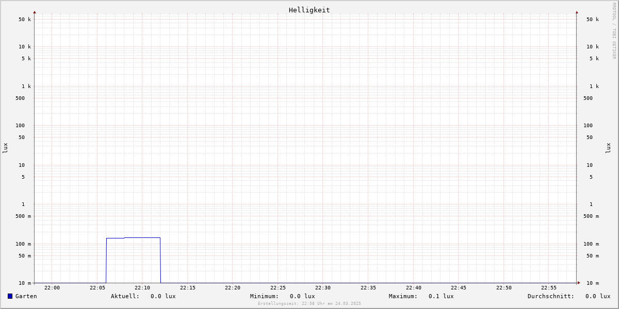Click '100 m' on the right axis

click(591, 244)
